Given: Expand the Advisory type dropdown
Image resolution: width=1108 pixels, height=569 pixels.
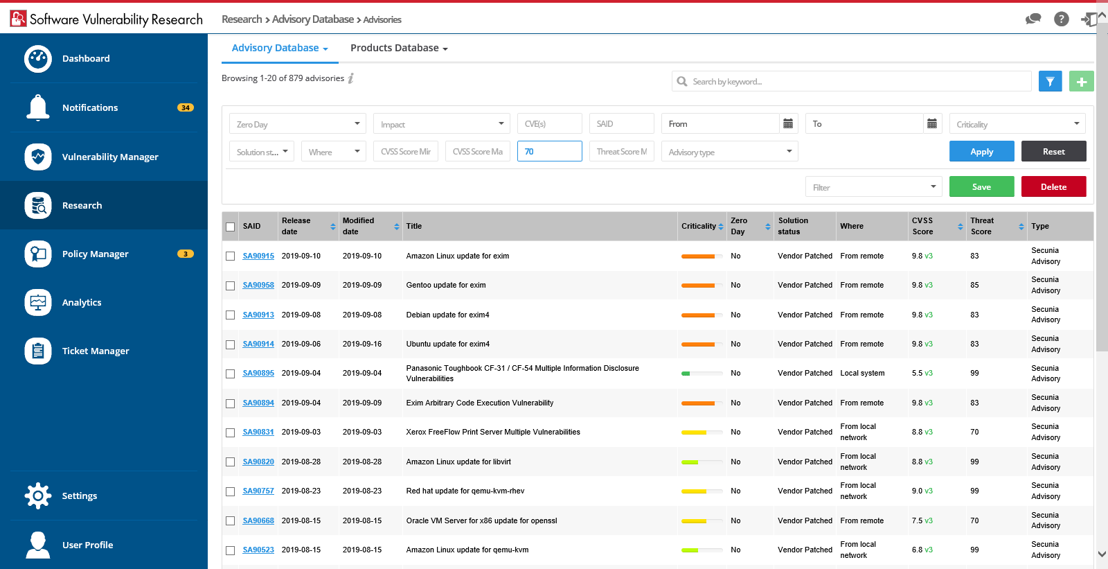Looking at the screenshot, I should point(729,152).
